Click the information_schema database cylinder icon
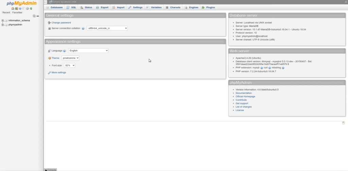This screenshot has width=348, height=171. coord(6,21)
